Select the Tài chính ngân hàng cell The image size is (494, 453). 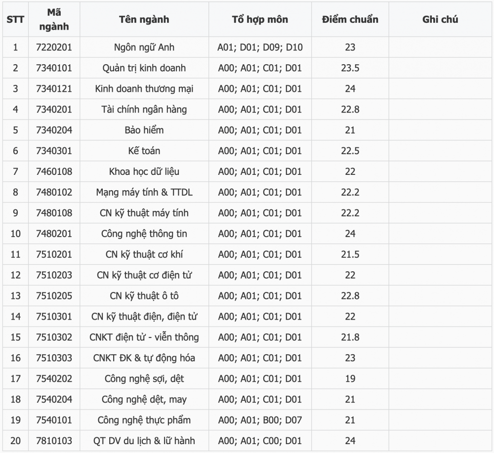144,109
